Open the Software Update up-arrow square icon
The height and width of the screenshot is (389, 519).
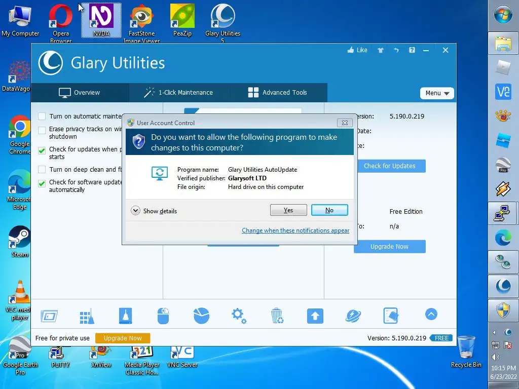click(315, 316)
